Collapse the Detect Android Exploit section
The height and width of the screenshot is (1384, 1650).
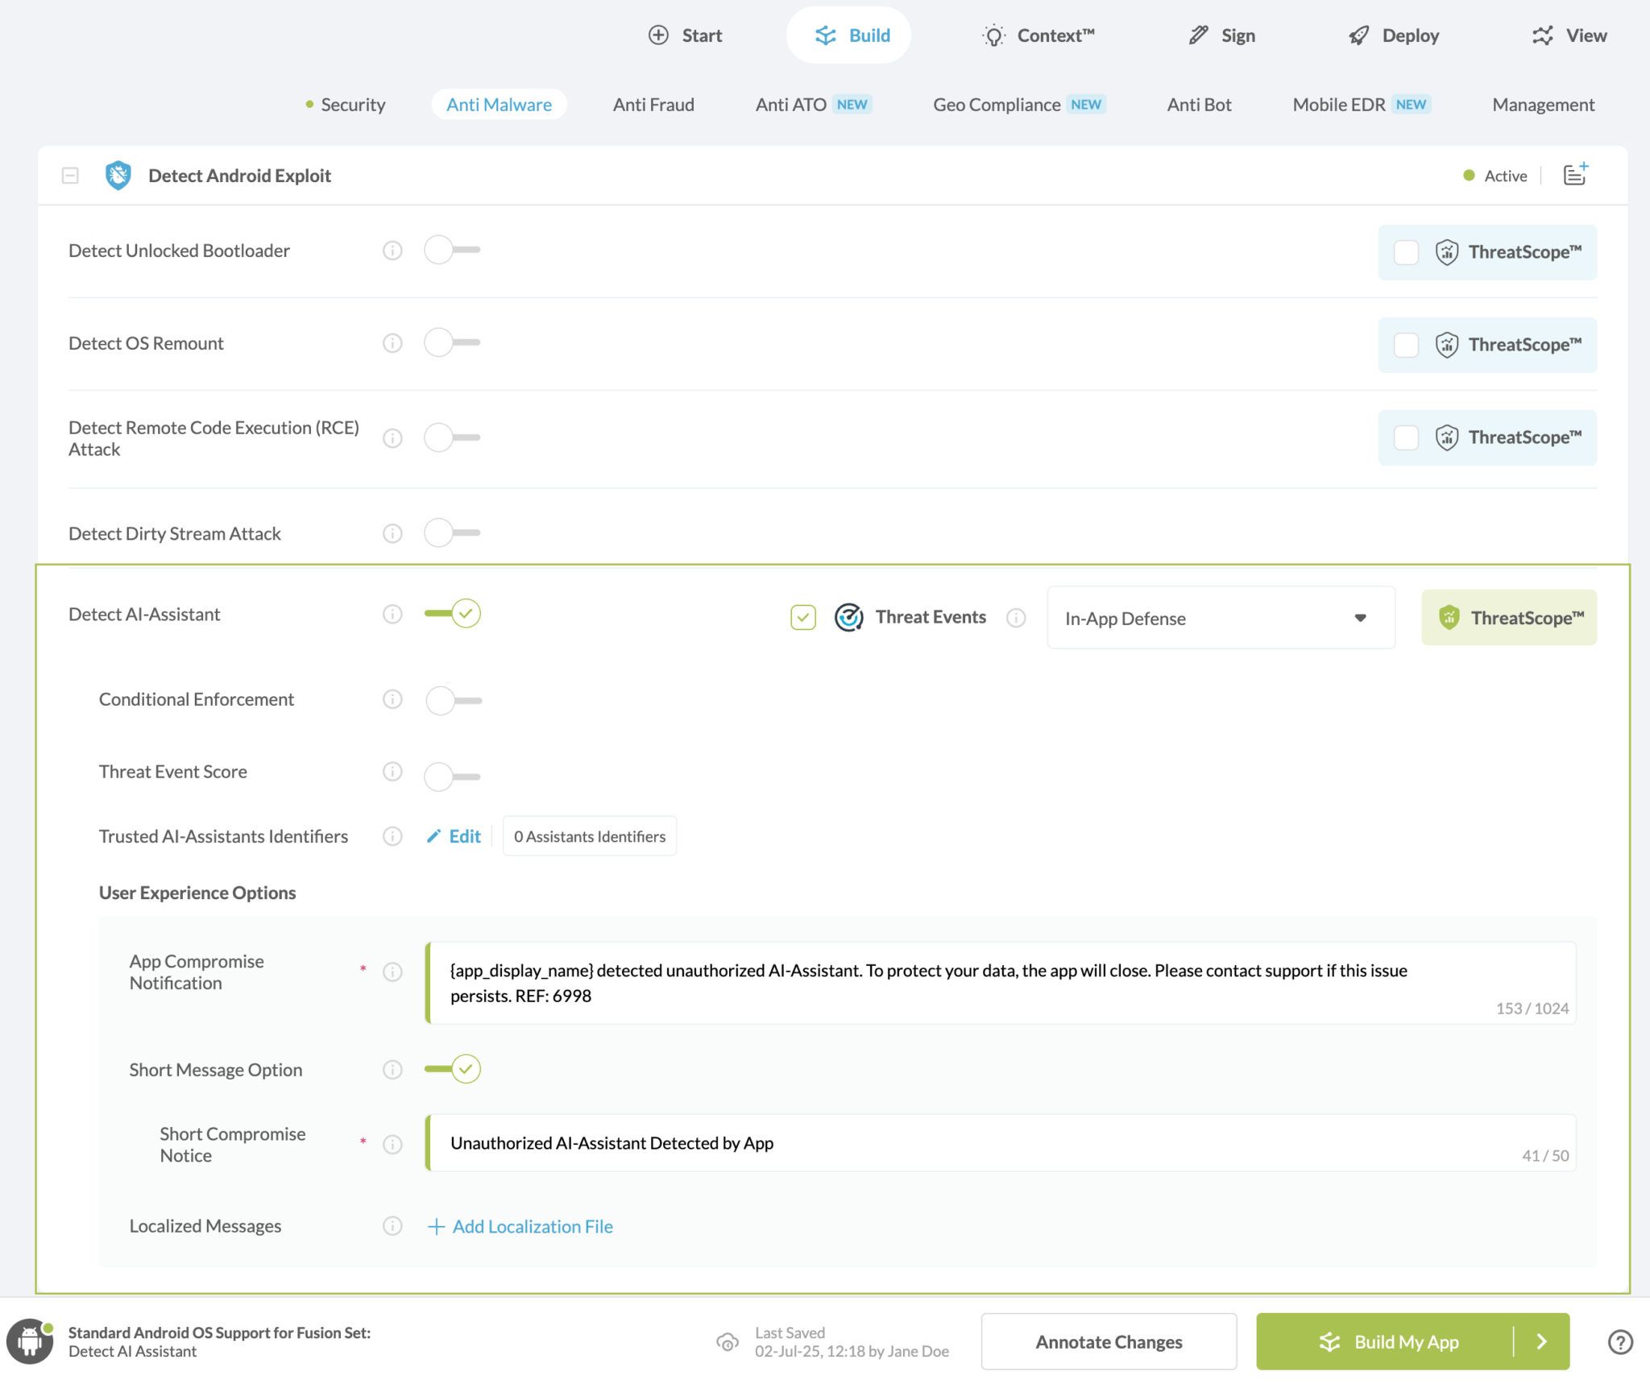(70, 175)
